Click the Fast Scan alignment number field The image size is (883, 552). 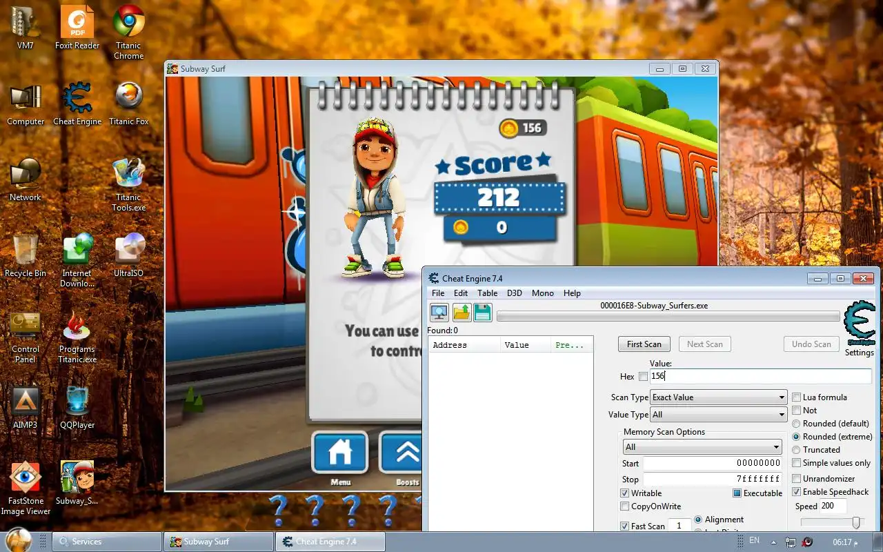pyautogui.click(x=679, y=526)
